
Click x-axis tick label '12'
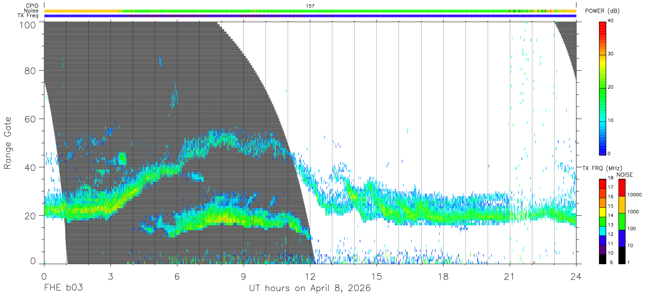tap(310, 276)
